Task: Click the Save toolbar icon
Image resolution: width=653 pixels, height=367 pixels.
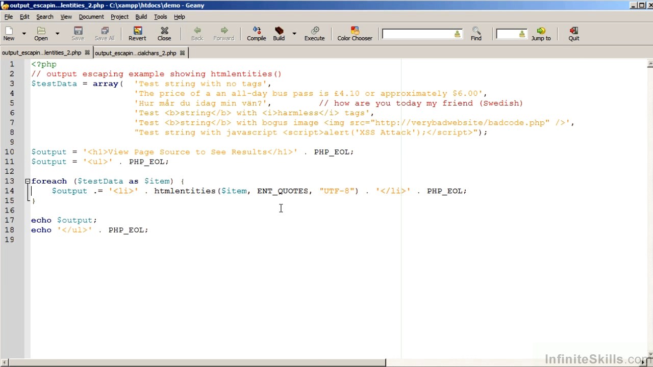Action: [78, 34]
